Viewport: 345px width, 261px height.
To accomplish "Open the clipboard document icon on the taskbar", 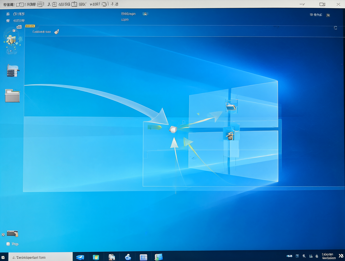I will pos(112,257).
